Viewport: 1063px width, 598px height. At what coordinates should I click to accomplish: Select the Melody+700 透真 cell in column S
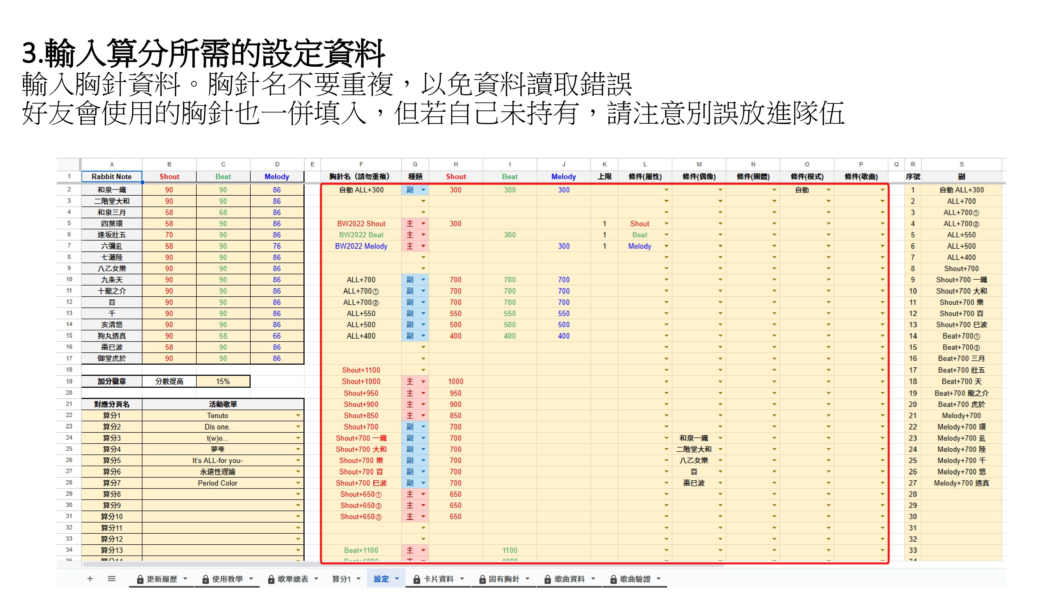(961, 483)
